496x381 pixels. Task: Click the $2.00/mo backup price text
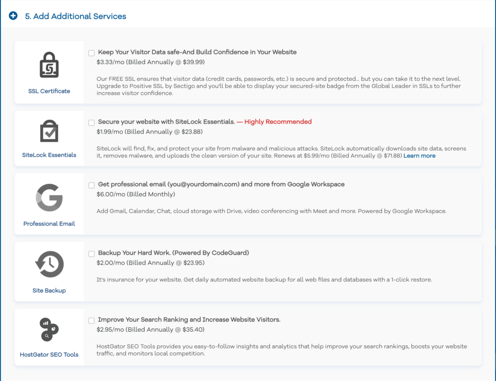(x=151, y=263)
